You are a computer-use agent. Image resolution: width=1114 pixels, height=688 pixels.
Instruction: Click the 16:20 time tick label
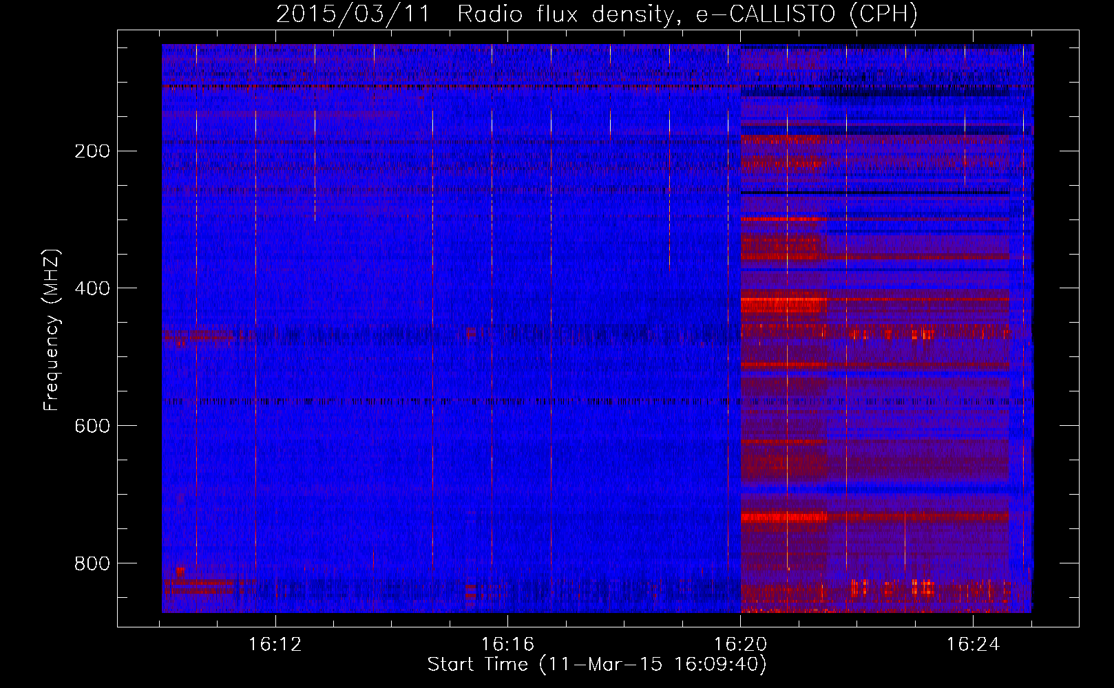click(x=740, y=645)
